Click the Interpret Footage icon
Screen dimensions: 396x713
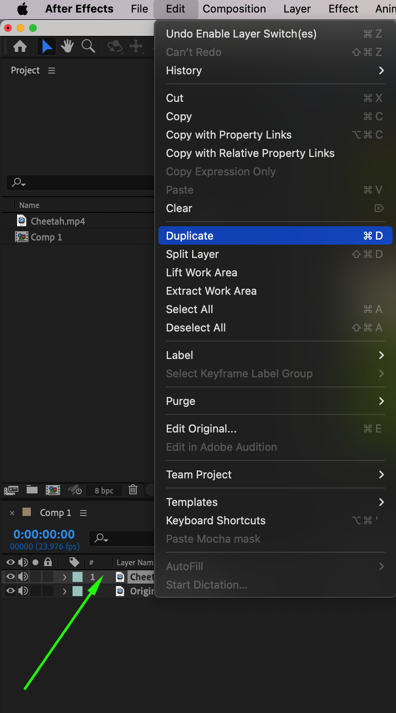pos(11,490)
